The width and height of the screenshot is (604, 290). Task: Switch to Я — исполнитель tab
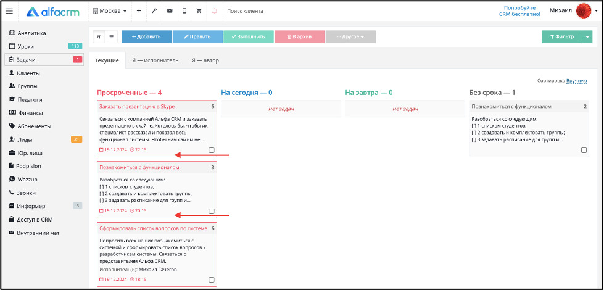click(x=155, y=60)
